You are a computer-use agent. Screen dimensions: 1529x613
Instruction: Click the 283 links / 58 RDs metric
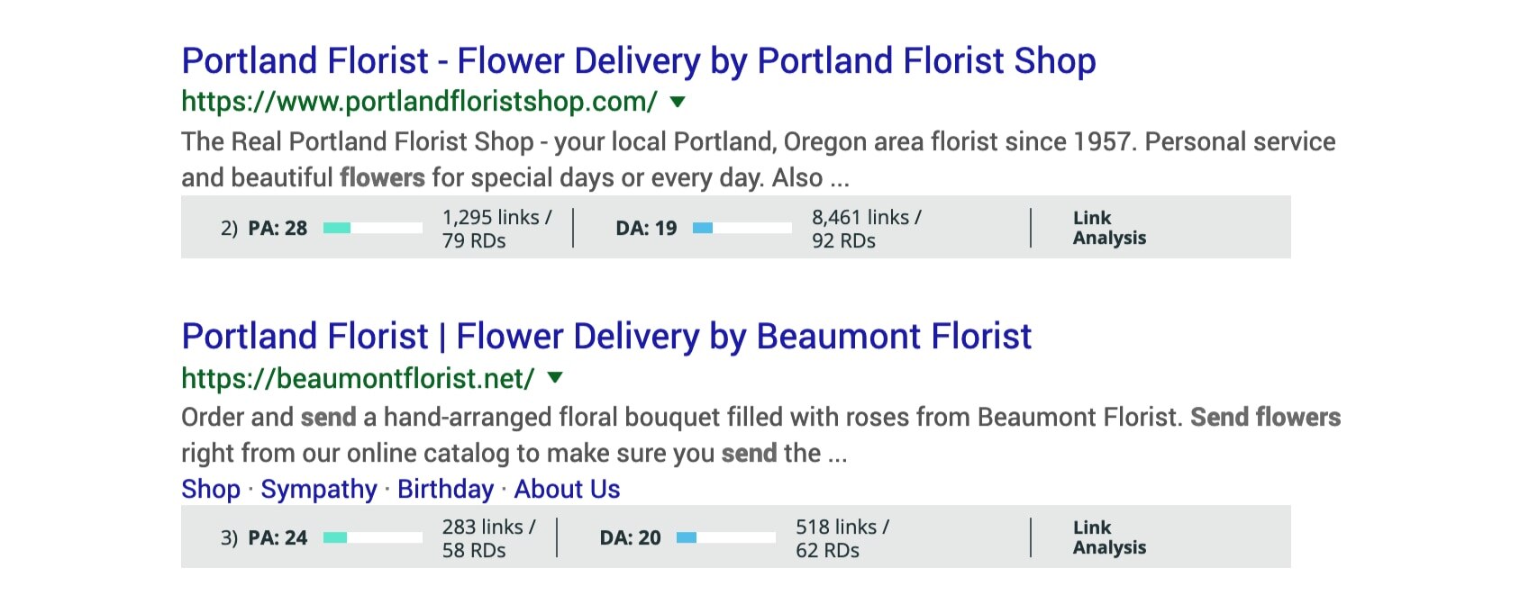(488, 538)
